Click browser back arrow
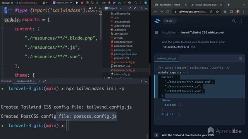248x139 pixels. point(155,12)
